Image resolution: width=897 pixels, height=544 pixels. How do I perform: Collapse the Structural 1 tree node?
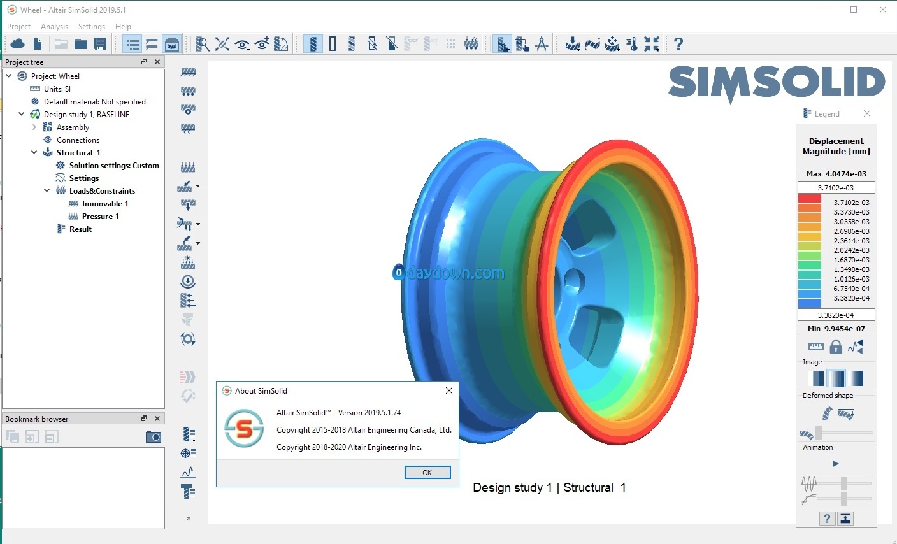point(34,152)
